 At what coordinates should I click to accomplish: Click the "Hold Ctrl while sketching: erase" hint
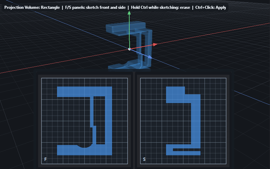[161, 7]
